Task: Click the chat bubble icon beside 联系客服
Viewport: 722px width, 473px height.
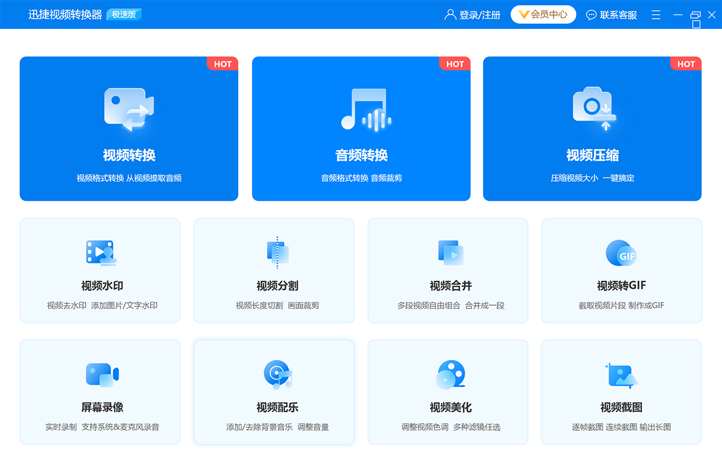Action: 591,14
